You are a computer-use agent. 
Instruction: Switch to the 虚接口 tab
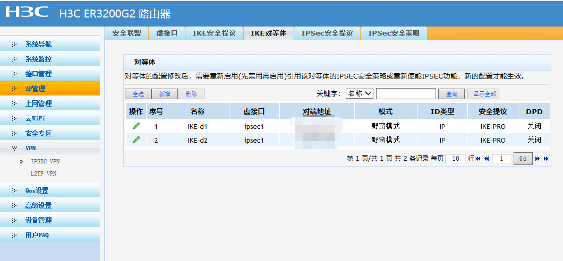[x=167, y=33]
